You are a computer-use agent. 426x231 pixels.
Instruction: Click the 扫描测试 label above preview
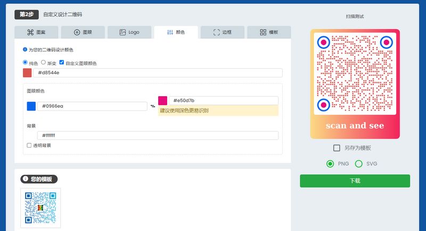click(x=355, y=16)
